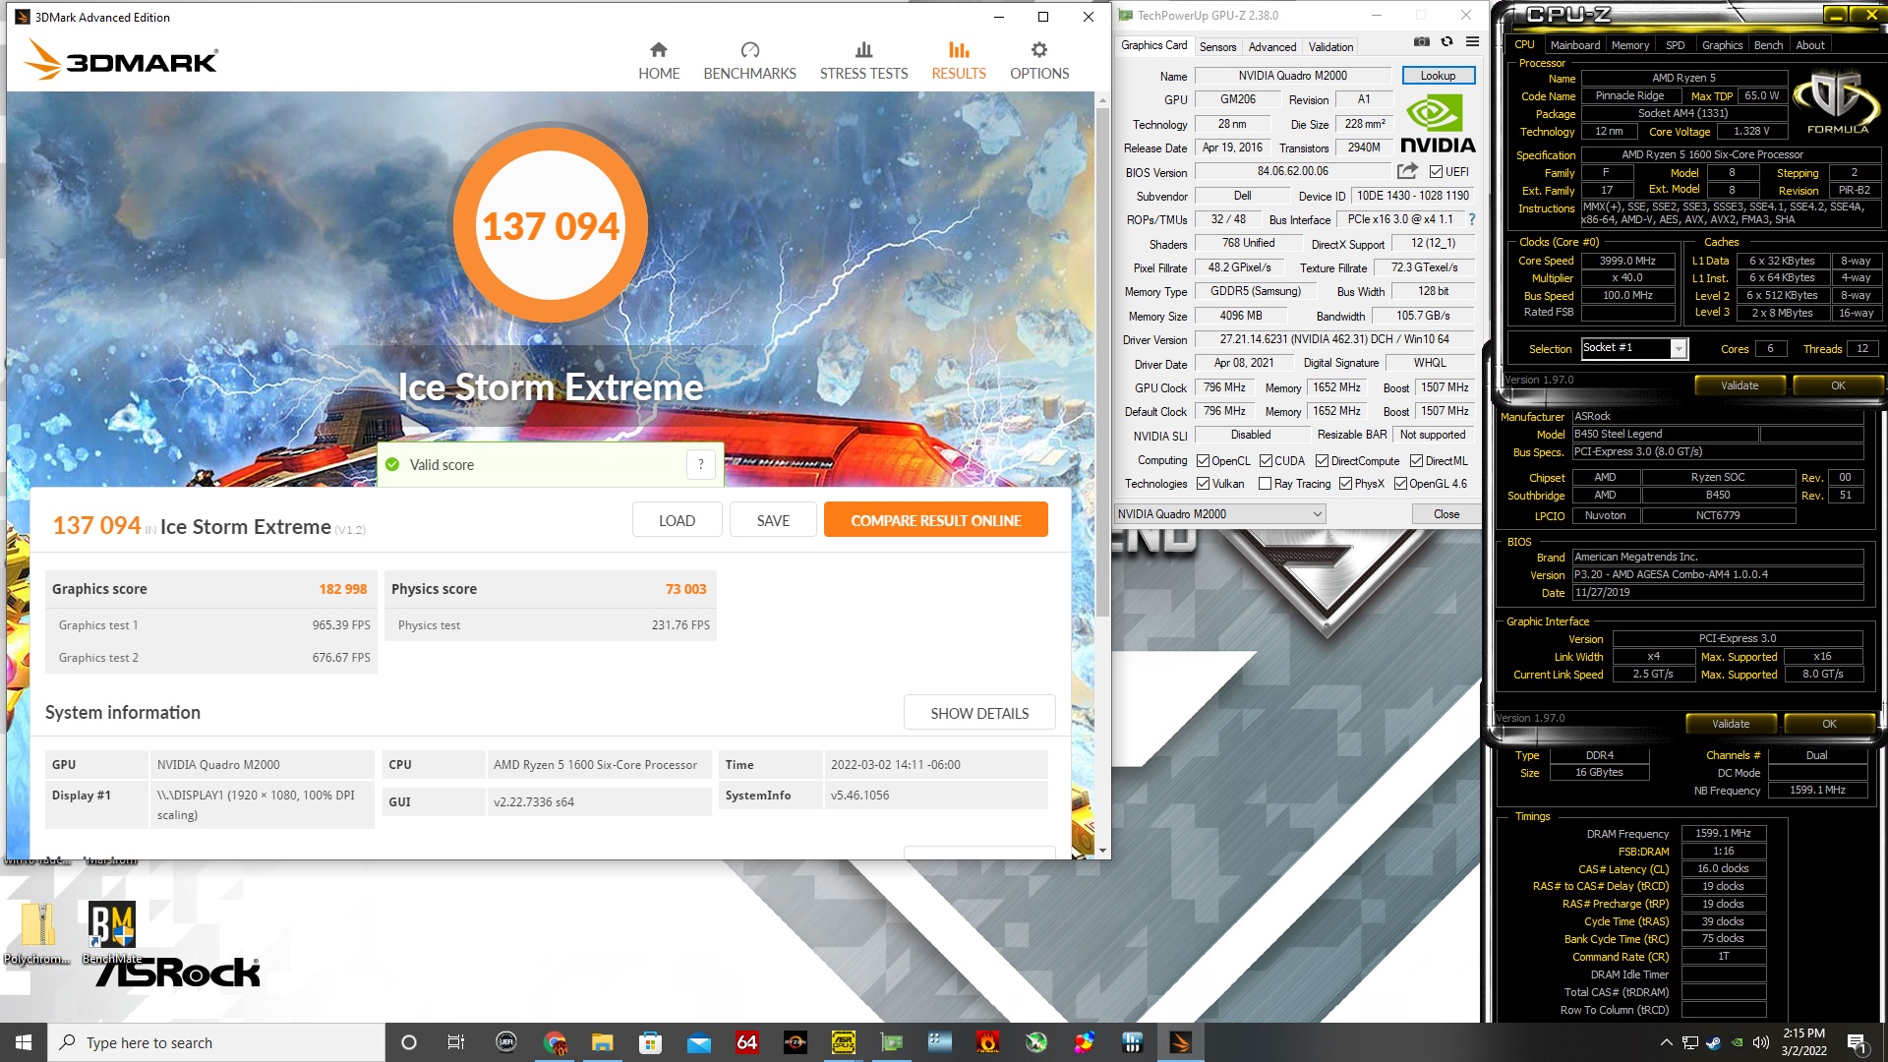Toggle the PhysX checkbox

pyautogui.click(x=1345, y=483)
